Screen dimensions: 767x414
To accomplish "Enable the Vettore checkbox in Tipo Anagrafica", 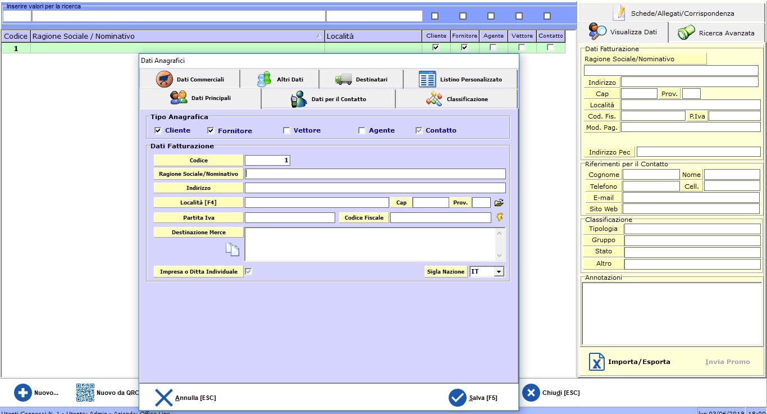I will pos(286,130).
